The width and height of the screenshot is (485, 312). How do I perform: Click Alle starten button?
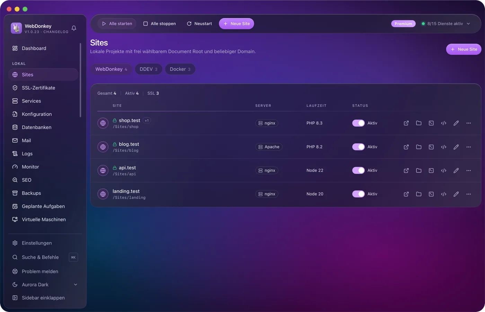tap(117, 24)
